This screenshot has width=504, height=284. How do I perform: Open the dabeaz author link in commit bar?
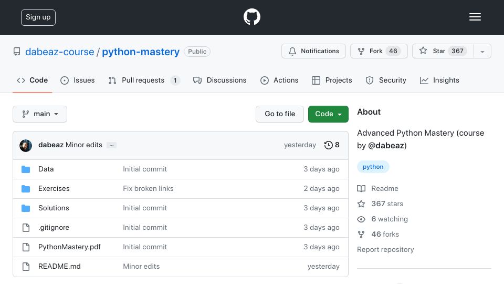pyautogui.click(x=51, y=145)
